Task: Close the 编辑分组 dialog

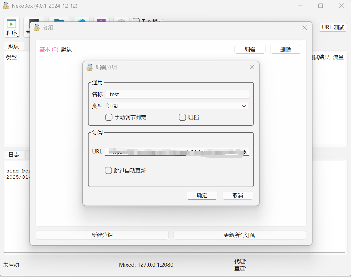Action: [252, 67]
